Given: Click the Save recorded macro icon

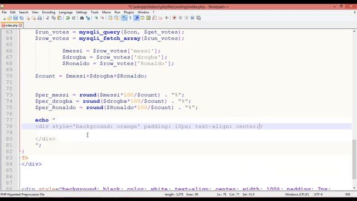Looking at the screenshot, I should pos(199,18).
